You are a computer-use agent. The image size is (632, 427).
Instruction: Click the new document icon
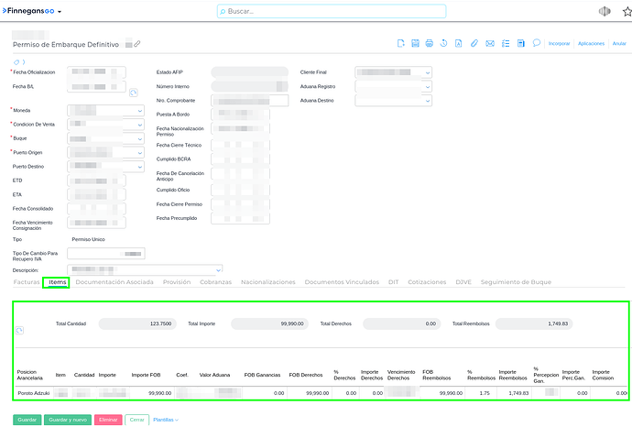click(x=400, y=43)
